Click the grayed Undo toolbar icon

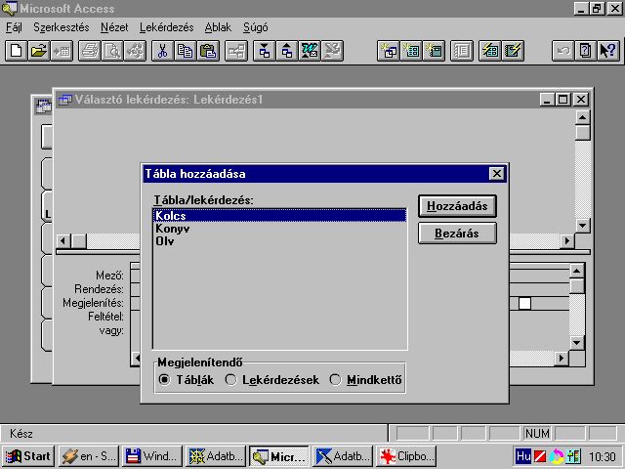coord(562,51)
